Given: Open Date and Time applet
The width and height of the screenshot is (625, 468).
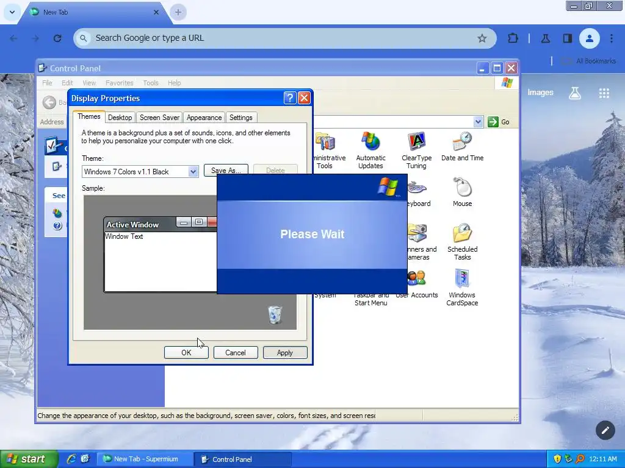Looking at the screenshot, I should tap(462, 146).
